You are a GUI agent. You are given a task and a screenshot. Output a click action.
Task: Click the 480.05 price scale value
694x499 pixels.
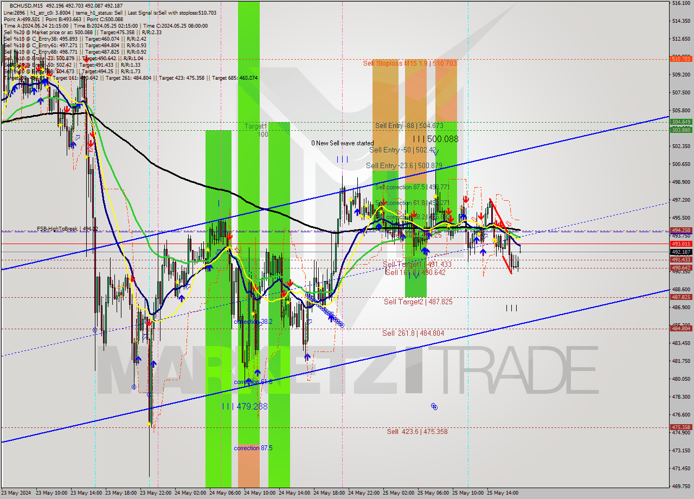click(681, 379)
